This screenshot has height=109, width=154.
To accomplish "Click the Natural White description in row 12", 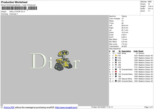I will (x=127, y=79).
